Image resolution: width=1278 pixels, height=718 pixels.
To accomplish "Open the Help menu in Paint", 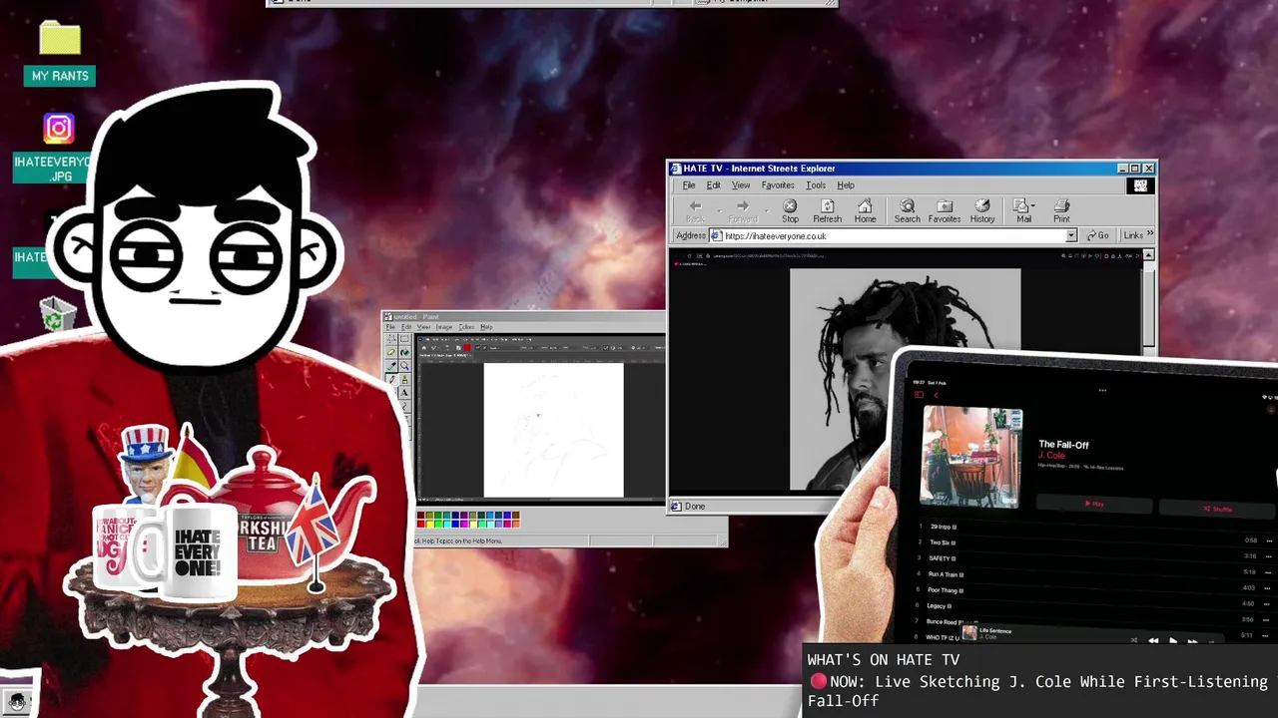I will [x=486, y=327].
